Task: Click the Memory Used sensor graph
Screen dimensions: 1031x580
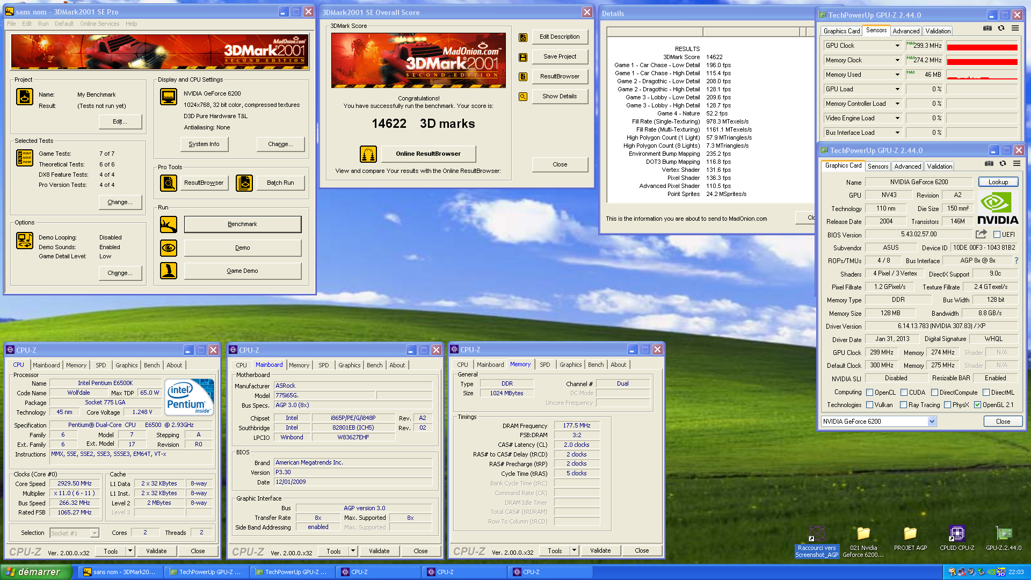Action: coord(982,75)
